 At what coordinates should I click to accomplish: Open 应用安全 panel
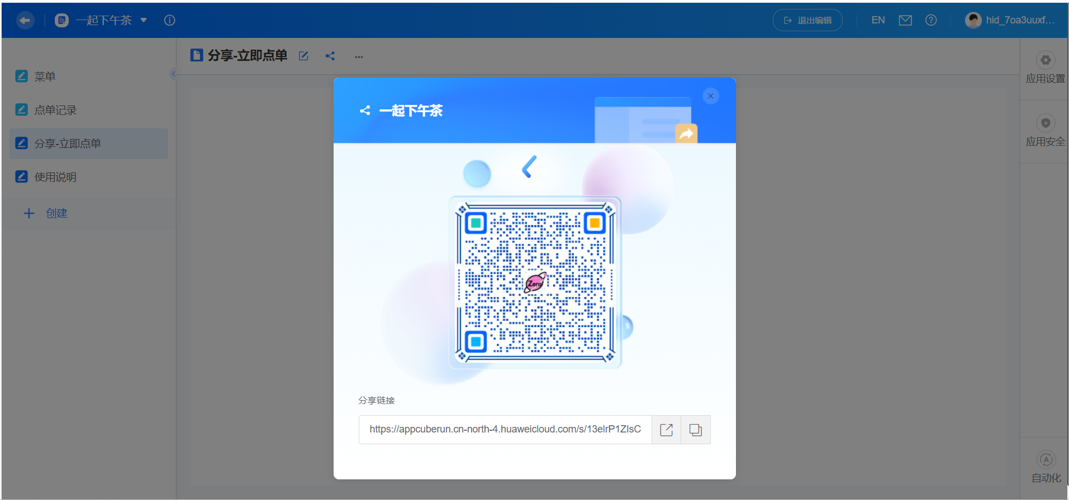1045,131
